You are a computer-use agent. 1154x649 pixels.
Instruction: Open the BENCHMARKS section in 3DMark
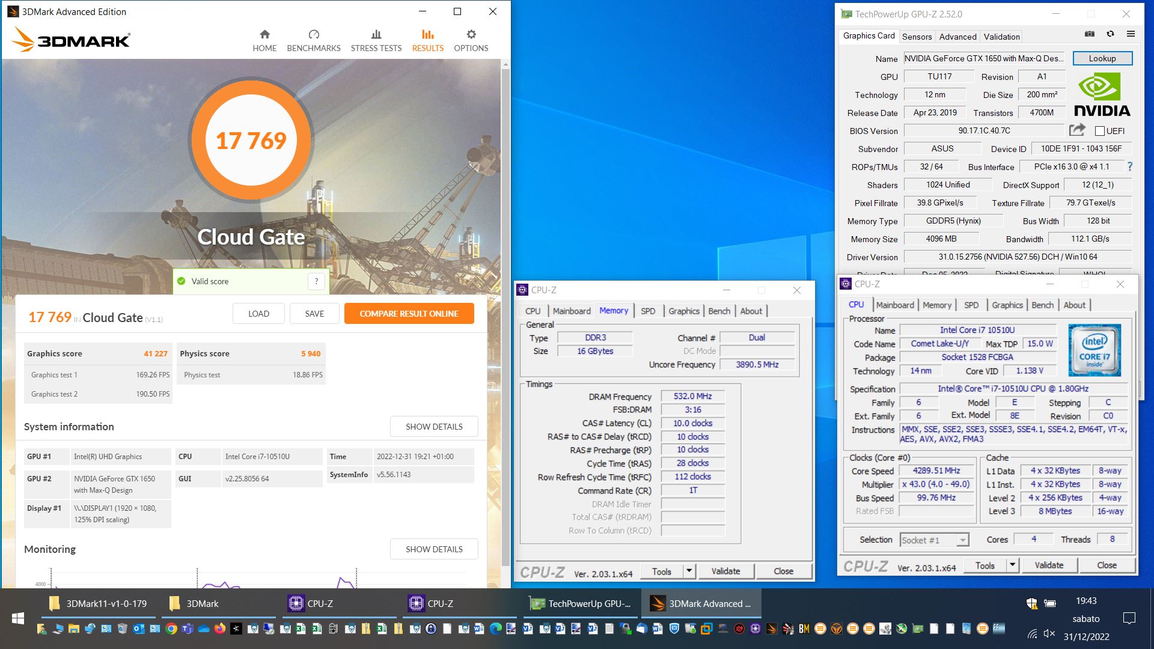point(314,41)
